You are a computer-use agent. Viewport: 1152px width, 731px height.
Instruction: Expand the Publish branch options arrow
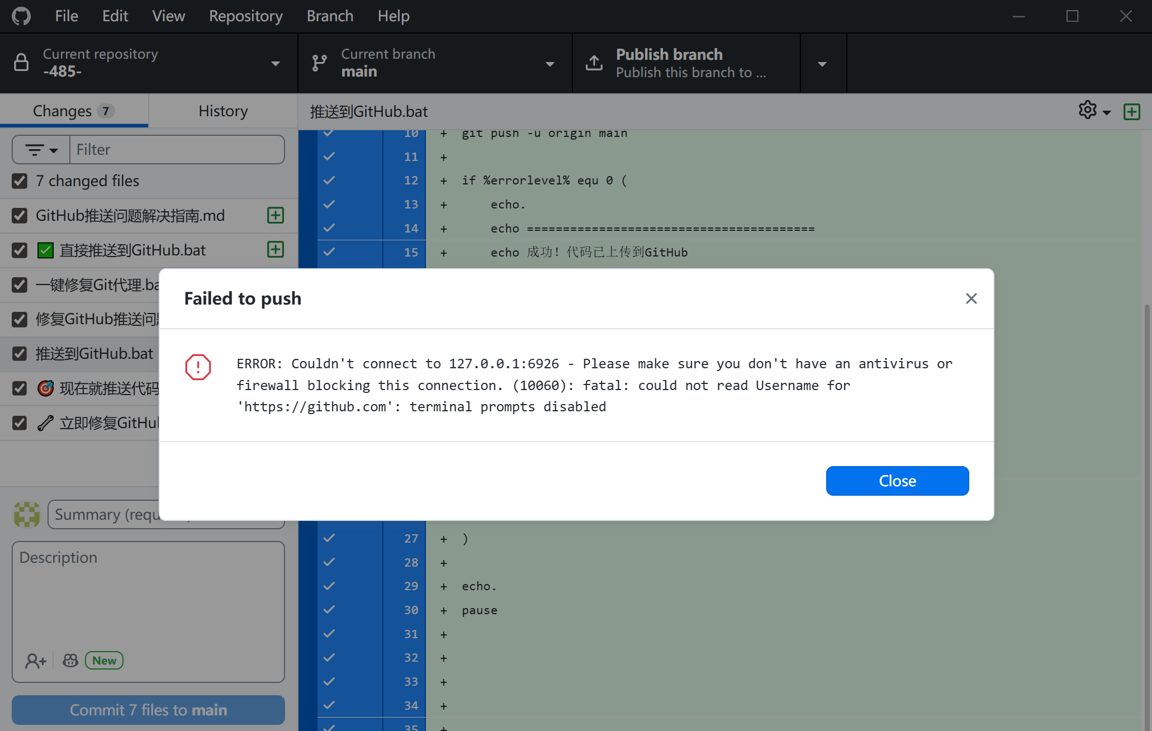click(823, 63)
